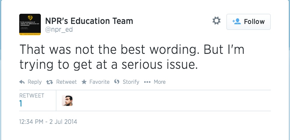Follow NPR's Education Team
This screenshot has width=290, height=140.
(248, 22)
